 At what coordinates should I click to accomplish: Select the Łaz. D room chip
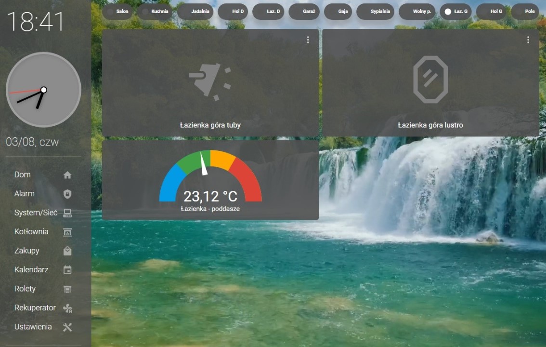(x=268, y=12)
